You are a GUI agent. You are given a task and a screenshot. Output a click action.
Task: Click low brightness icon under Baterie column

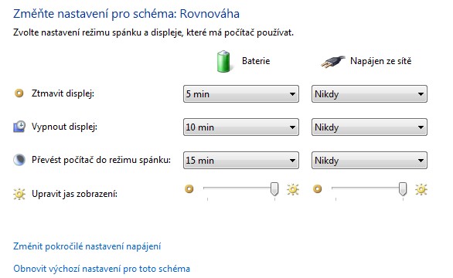tap(189, 189)
